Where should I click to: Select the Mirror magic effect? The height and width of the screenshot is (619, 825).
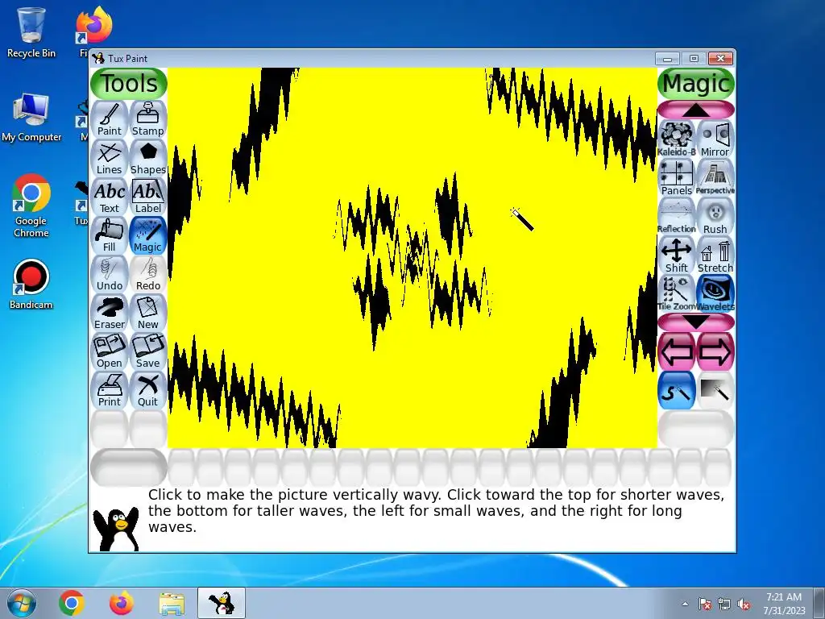pos(715,139)
